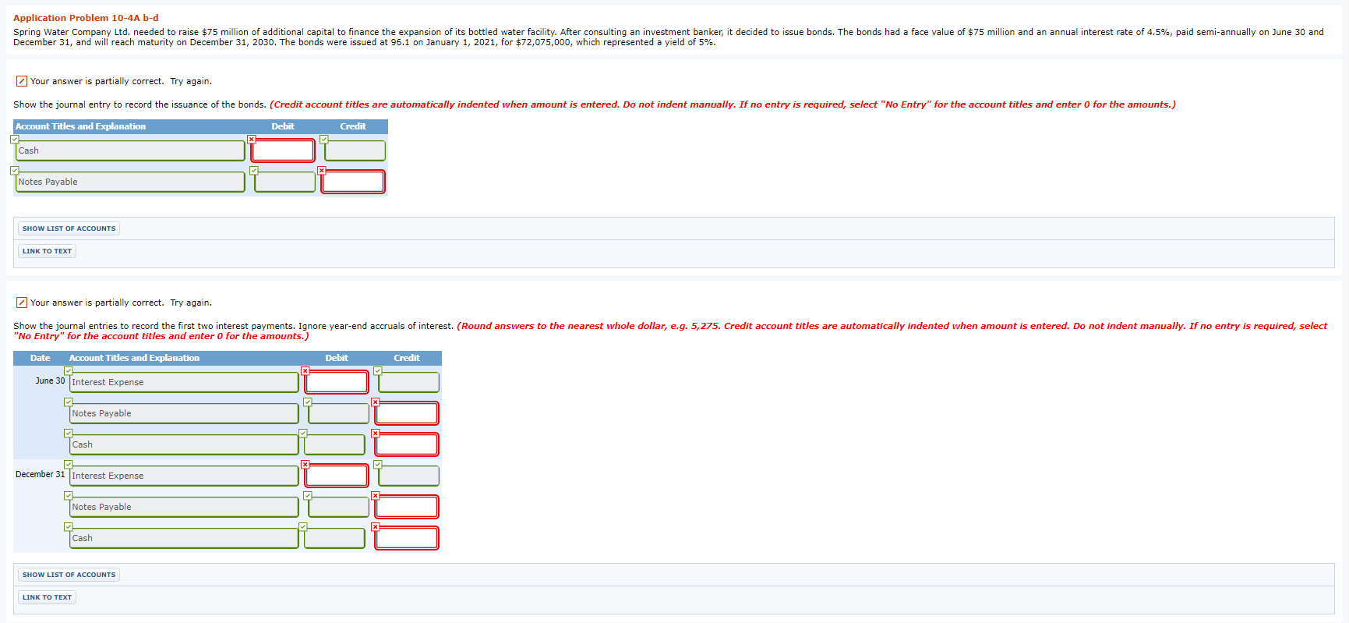Viewport: 1349px width, 623px height.
Task: Click the green check icon on June 30 Interest Expense credit
Action: (377, 370)
